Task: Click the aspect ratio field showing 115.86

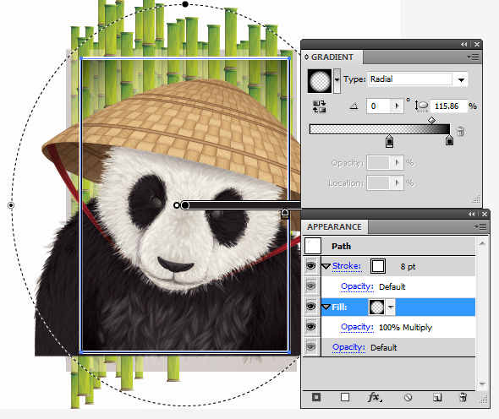Action: tap(448, 106)
